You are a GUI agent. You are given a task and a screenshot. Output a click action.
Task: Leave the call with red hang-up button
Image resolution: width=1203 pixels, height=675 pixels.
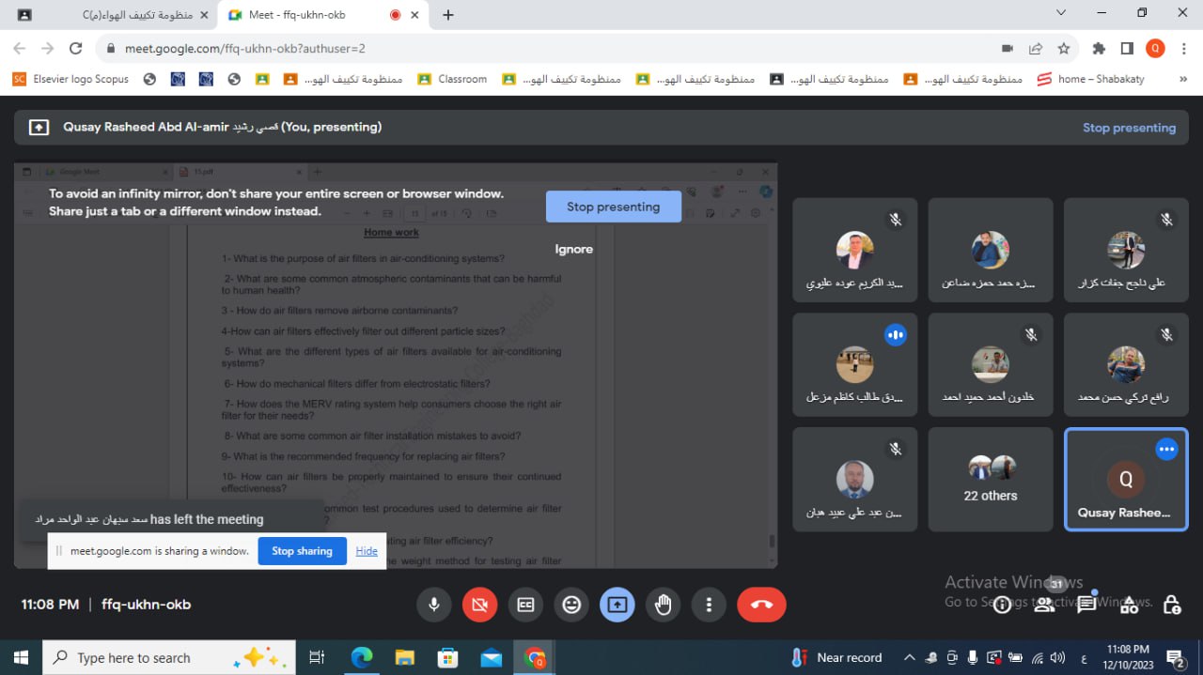coord(761,606)
